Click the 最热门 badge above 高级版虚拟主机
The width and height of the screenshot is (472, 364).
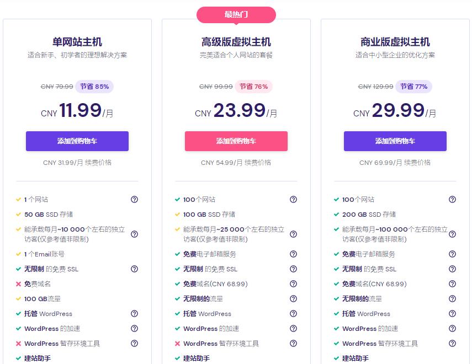click(236, 15)
